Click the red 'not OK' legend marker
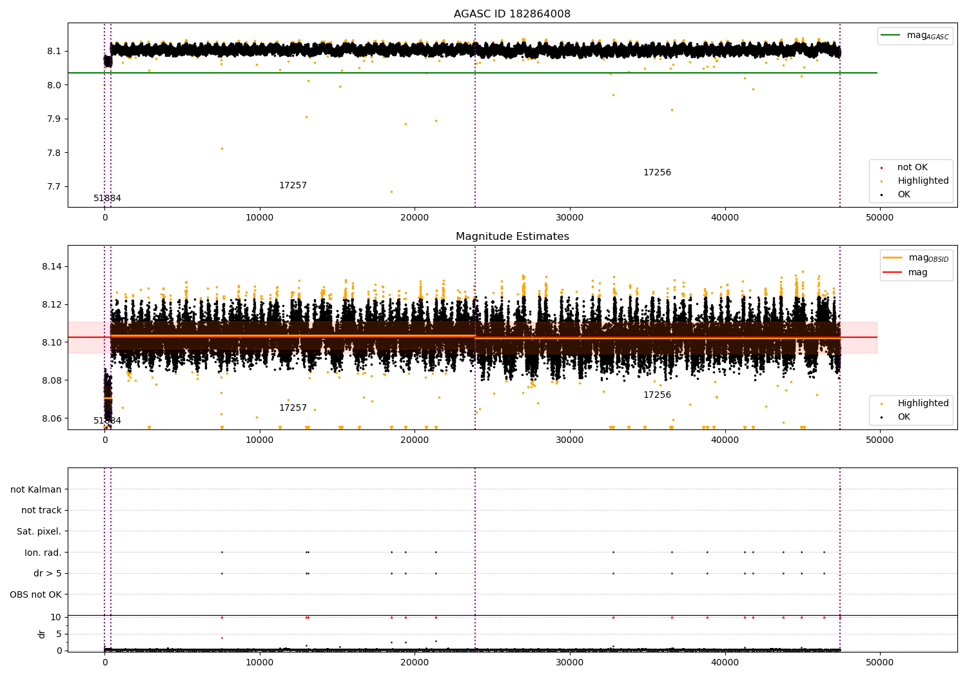This screenshot has width=967, height=677. (881, 168)
